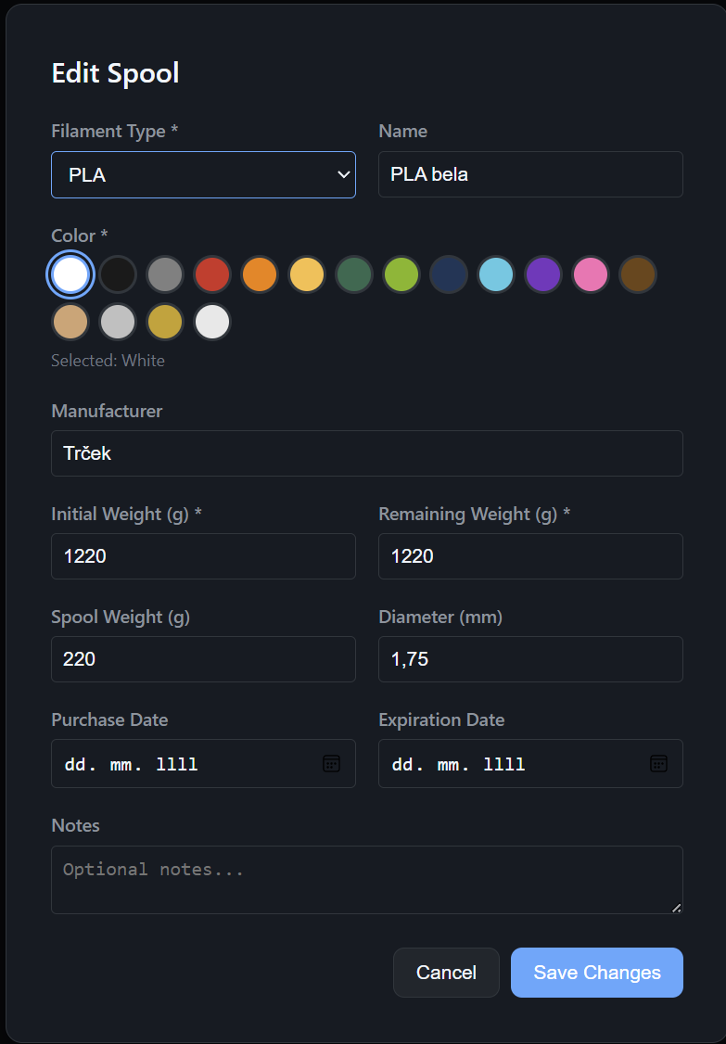Select the purple color swatch
This screenshot has width=726, height=1044.
[x=543, y=274]
